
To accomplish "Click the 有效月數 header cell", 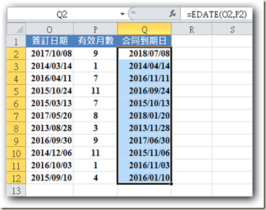I will pyautogui.click(x=95, y=41).
